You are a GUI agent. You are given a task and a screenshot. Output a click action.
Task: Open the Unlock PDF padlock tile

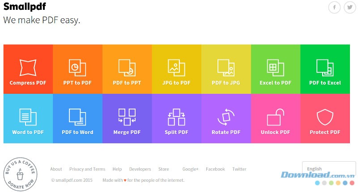275,119
